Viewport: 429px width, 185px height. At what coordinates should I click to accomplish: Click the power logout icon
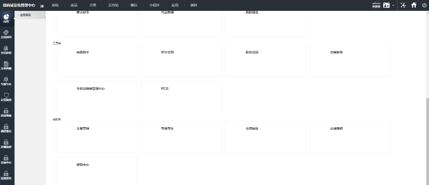tap(424, 5)
